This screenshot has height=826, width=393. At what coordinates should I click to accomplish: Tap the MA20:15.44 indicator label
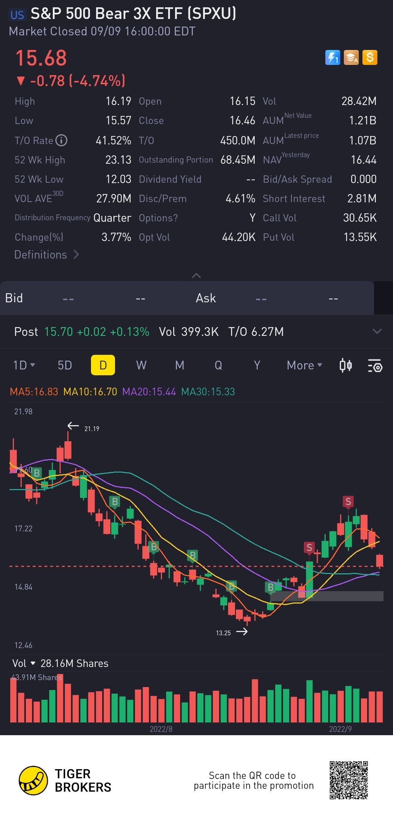[x=149, y=392]
